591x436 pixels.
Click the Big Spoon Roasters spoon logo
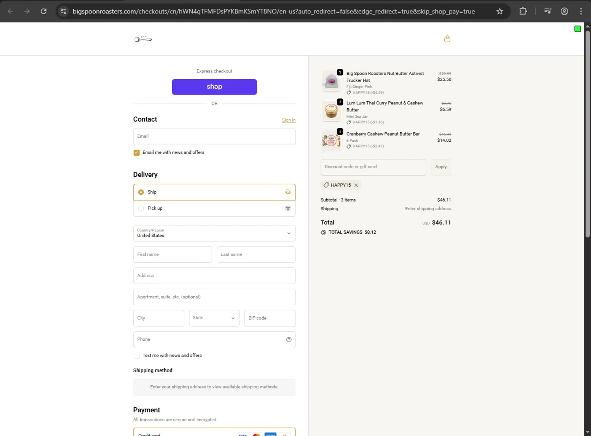pyautogui.click(x=143, y=39)
